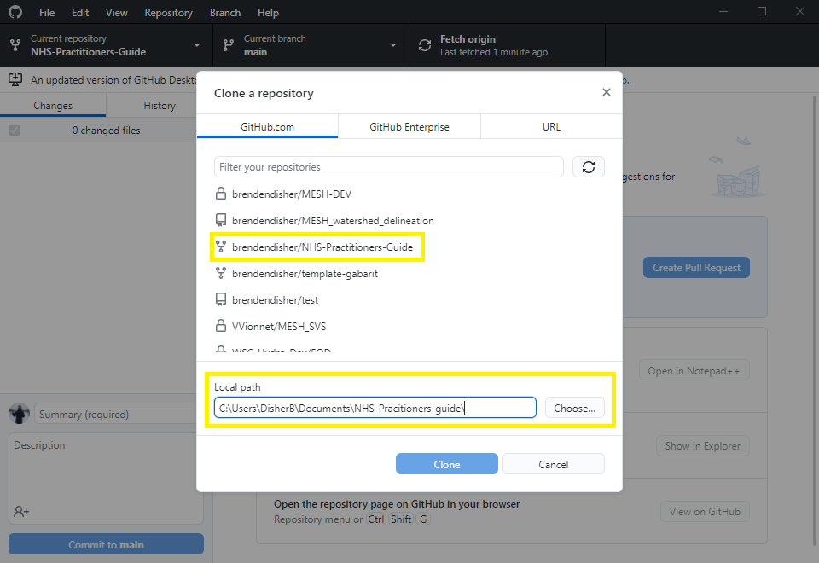Click the Cancel button in dialog
Image resolution: width=819 pixels, height=563 pixels.
tap(554, 464)
